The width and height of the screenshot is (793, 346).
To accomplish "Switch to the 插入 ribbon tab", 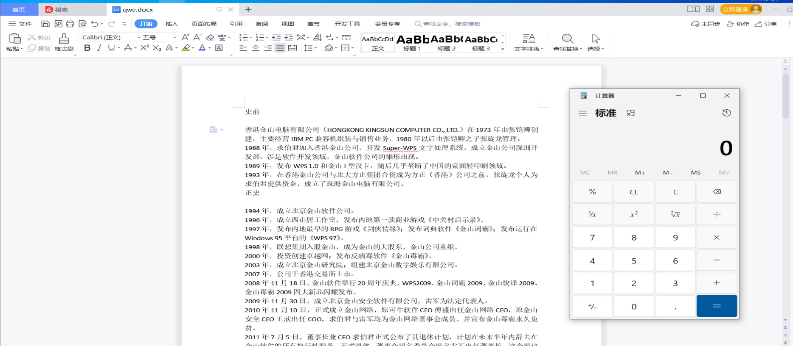I will click(x=172, y=24).
